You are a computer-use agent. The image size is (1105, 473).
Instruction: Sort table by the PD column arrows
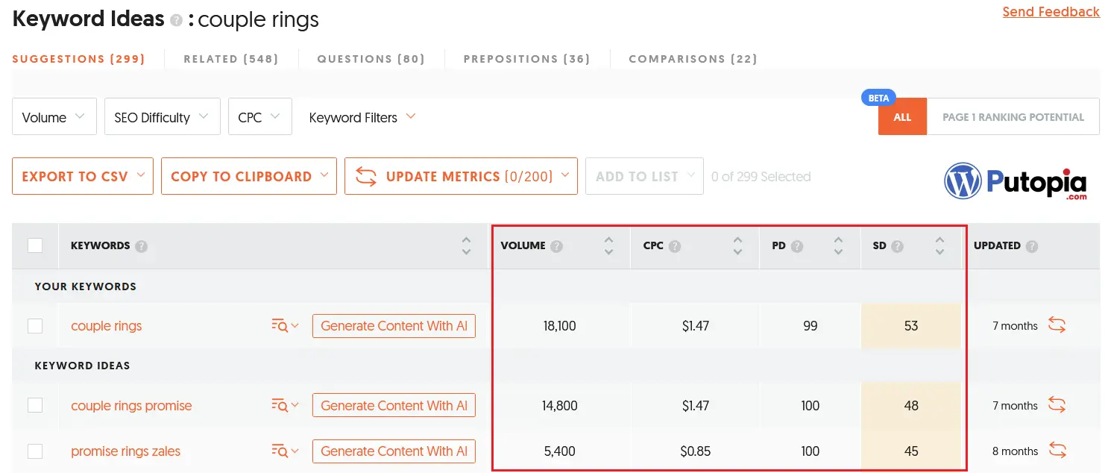tap(839, 246)
